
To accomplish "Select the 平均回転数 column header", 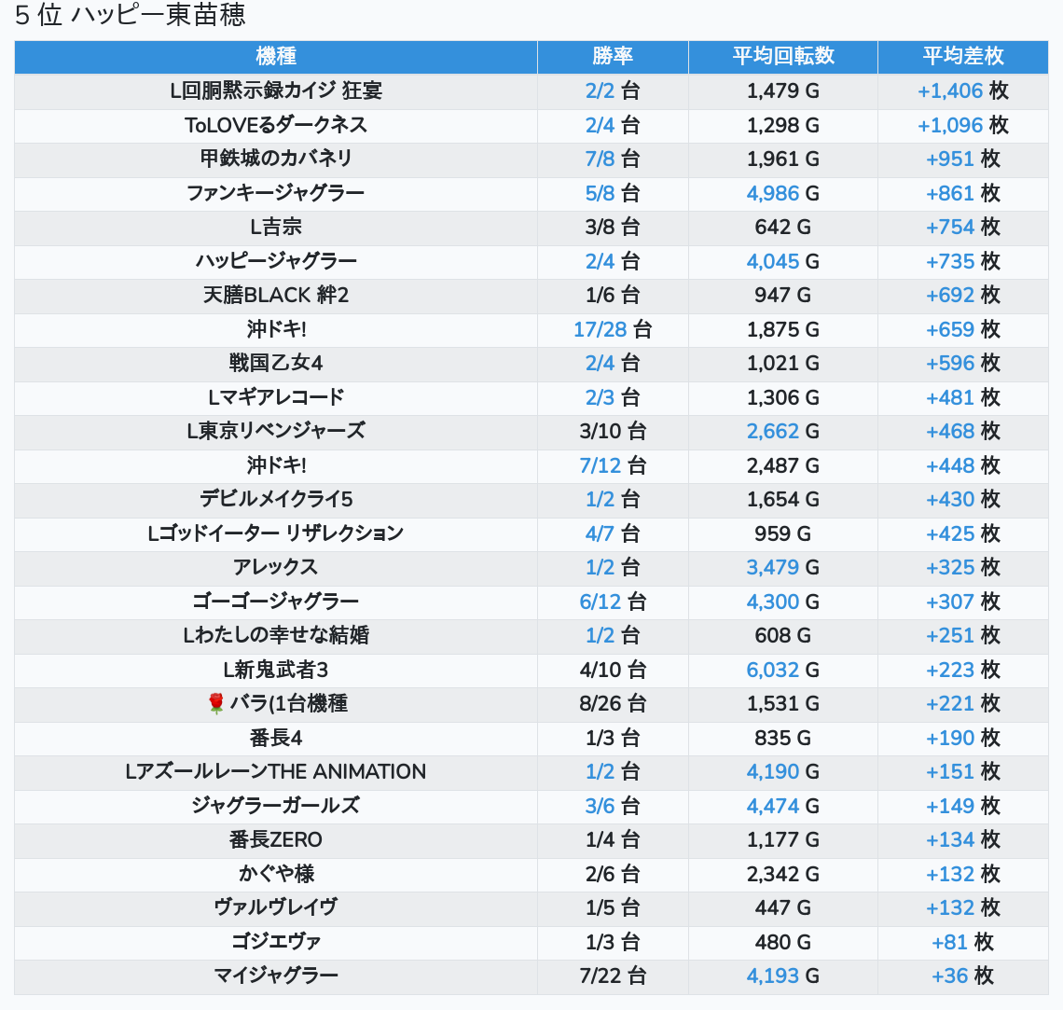I will tap(783, 56).
